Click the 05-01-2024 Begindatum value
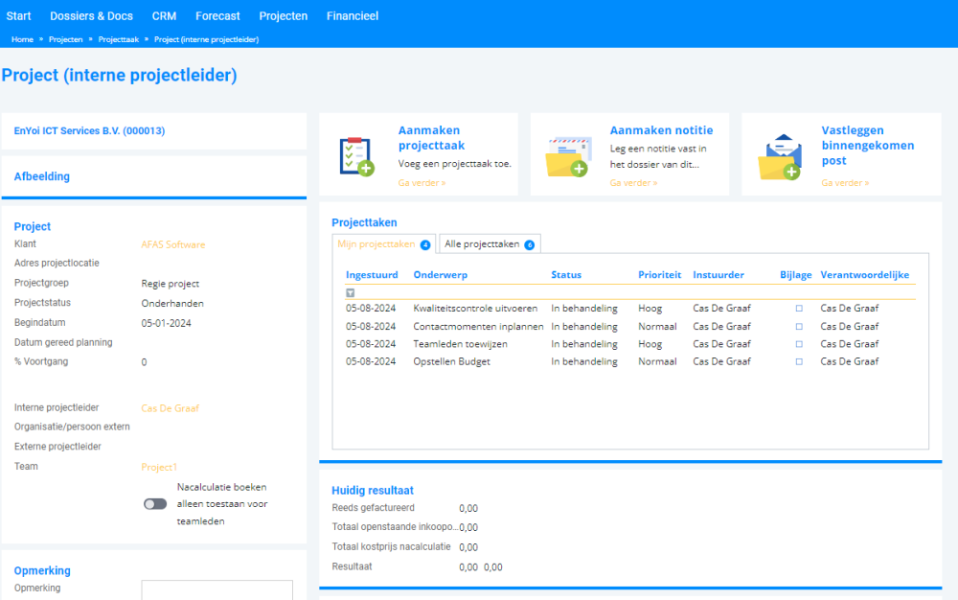The height and width of the screenshot is (600, 958). pos(166,323)
